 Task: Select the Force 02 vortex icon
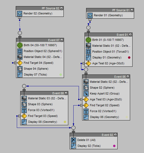coord(86,111)
